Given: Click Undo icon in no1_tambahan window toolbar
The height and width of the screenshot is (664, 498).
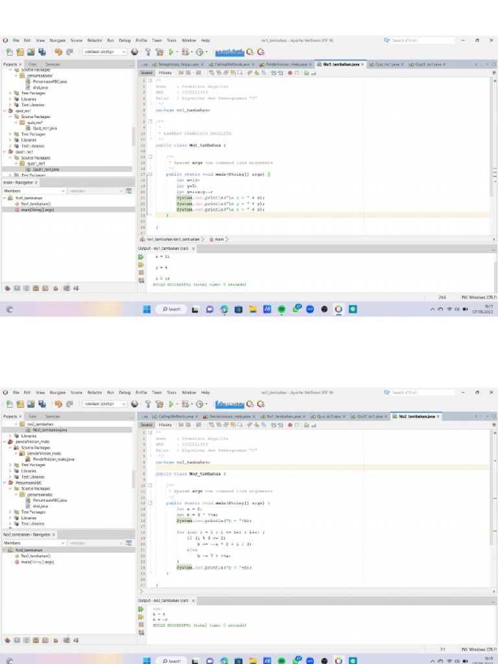Looking at the screenshot, I should [58, 52].
